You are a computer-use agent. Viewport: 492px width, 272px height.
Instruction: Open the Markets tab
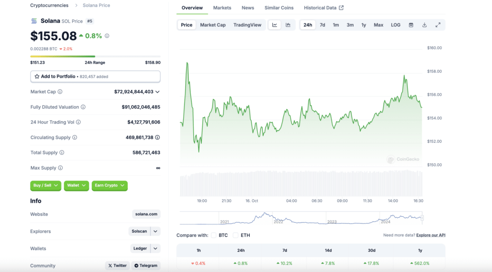point(222,8)
